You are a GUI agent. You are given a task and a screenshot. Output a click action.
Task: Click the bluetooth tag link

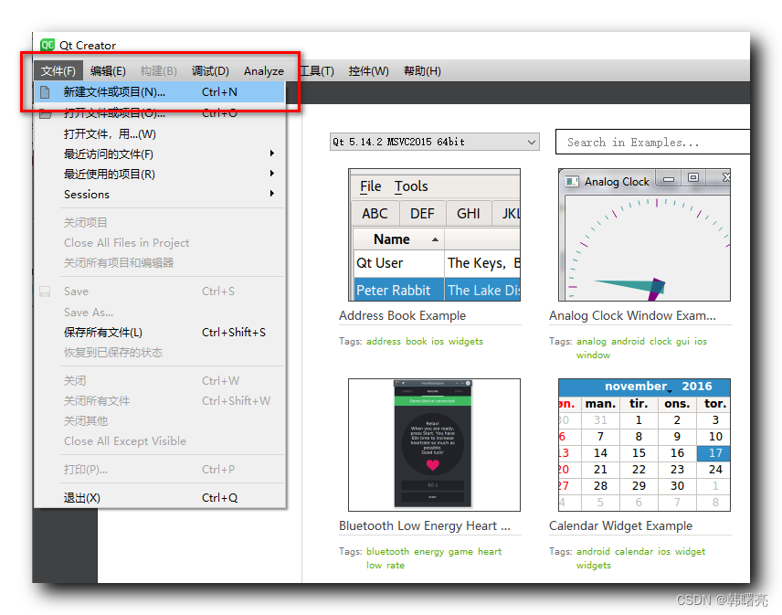click(387, 551)
